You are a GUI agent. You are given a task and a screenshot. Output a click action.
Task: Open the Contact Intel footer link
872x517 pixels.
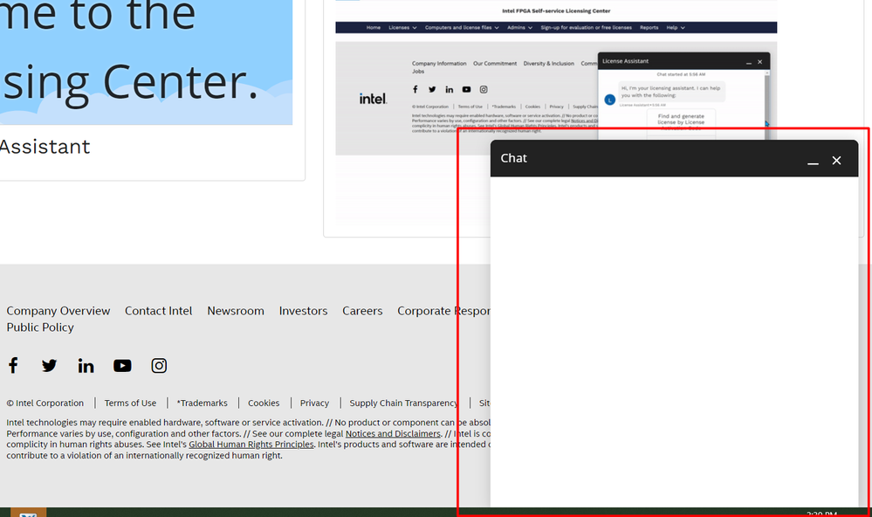tap(159, 311)
